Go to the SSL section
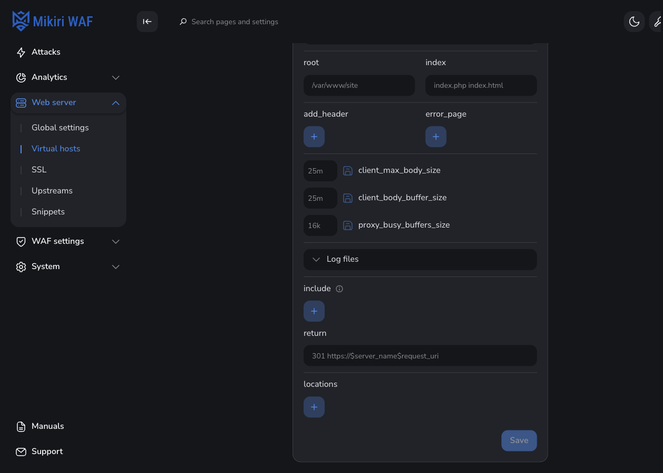The image size is (663, 473). [x=39, y=170]
